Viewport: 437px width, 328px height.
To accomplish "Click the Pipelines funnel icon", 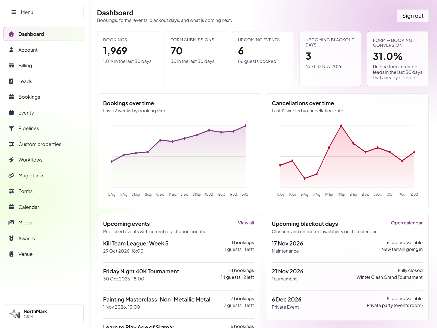I will tap(11, 128).
